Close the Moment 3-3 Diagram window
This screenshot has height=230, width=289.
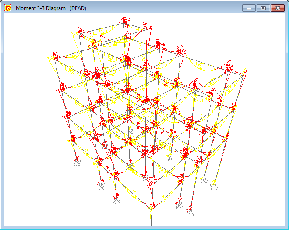tap(278, 8)
